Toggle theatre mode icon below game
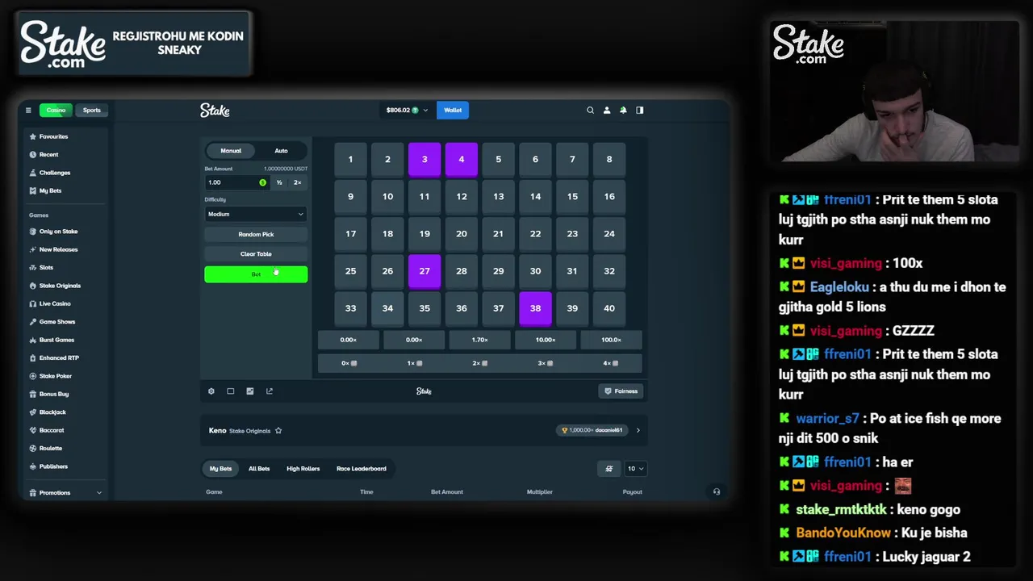Screen dimensions: 1033x581 pos(231,391)
